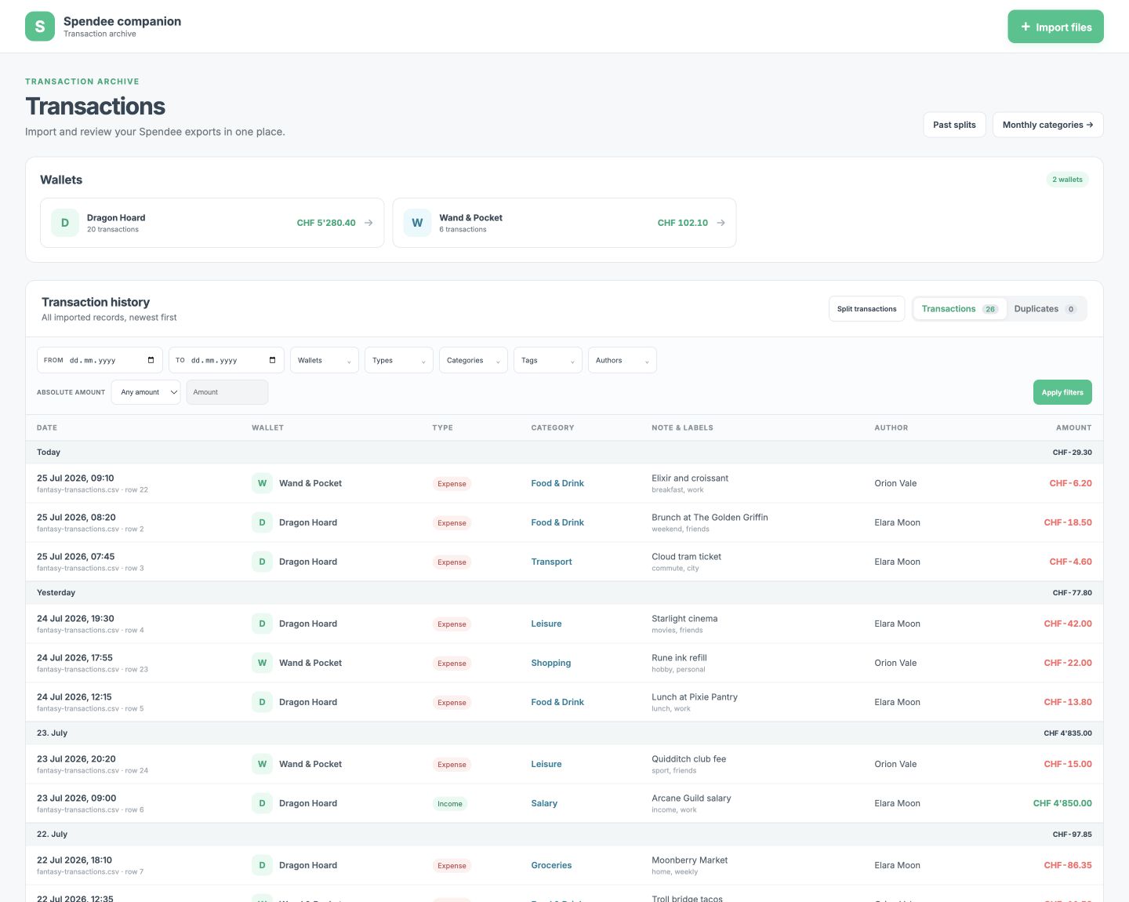Screen dimensions: 1129x902
Task: Open the Dragon Hoard wallet card
Action: click(212, 223)
